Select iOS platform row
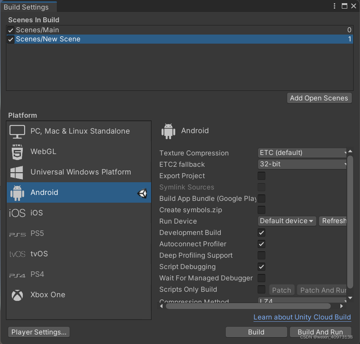Image resolution: width=360 pixels, height=344 pixels. pyautogui.click(x=79, y=213)
